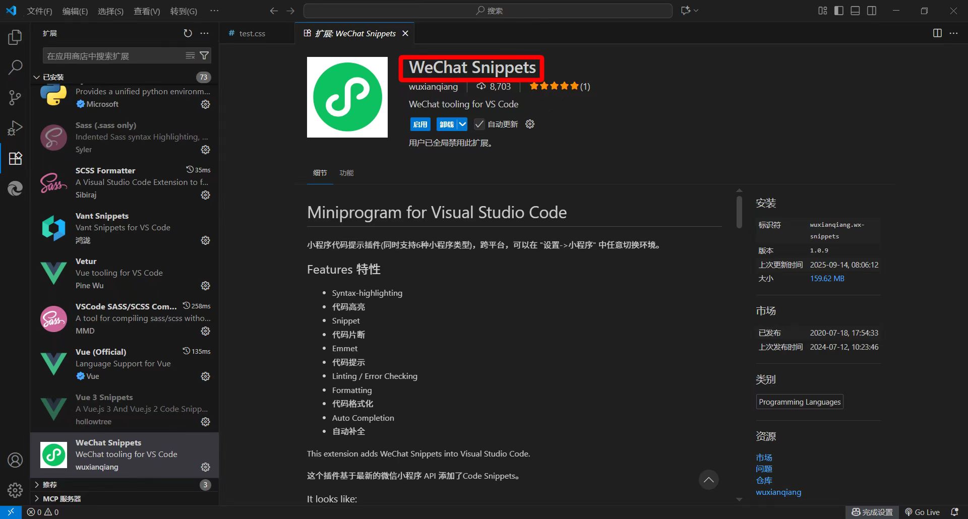This screenshot has height=519, width=968.
Task: Refresh the extensions list
Action: (x=188, y=33)
